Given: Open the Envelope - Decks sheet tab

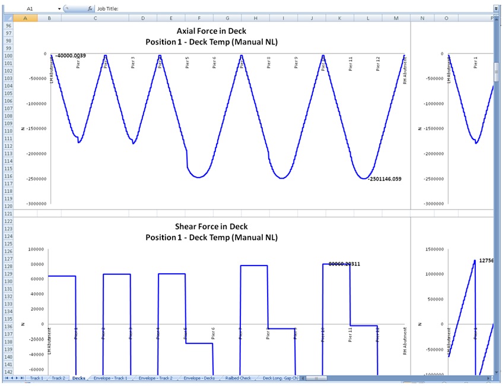Looking at the screenshot, I should [x=199, y=378].
